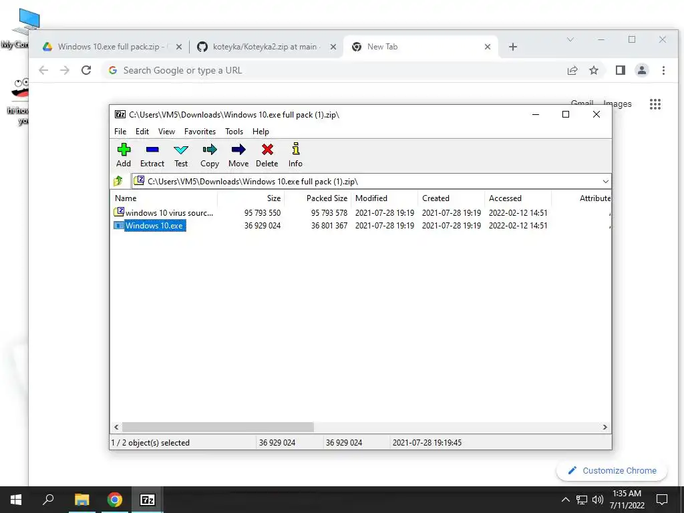The image size is (684, 513).
Task: Open Chrome from the taskbar
Action: (x=114, y=500)
